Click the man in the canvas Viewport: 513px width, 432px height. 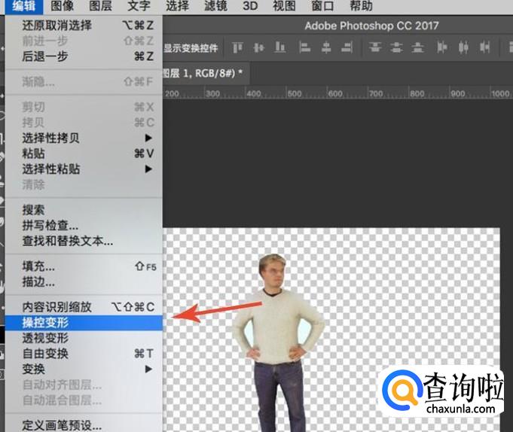(x=278, y=331)
